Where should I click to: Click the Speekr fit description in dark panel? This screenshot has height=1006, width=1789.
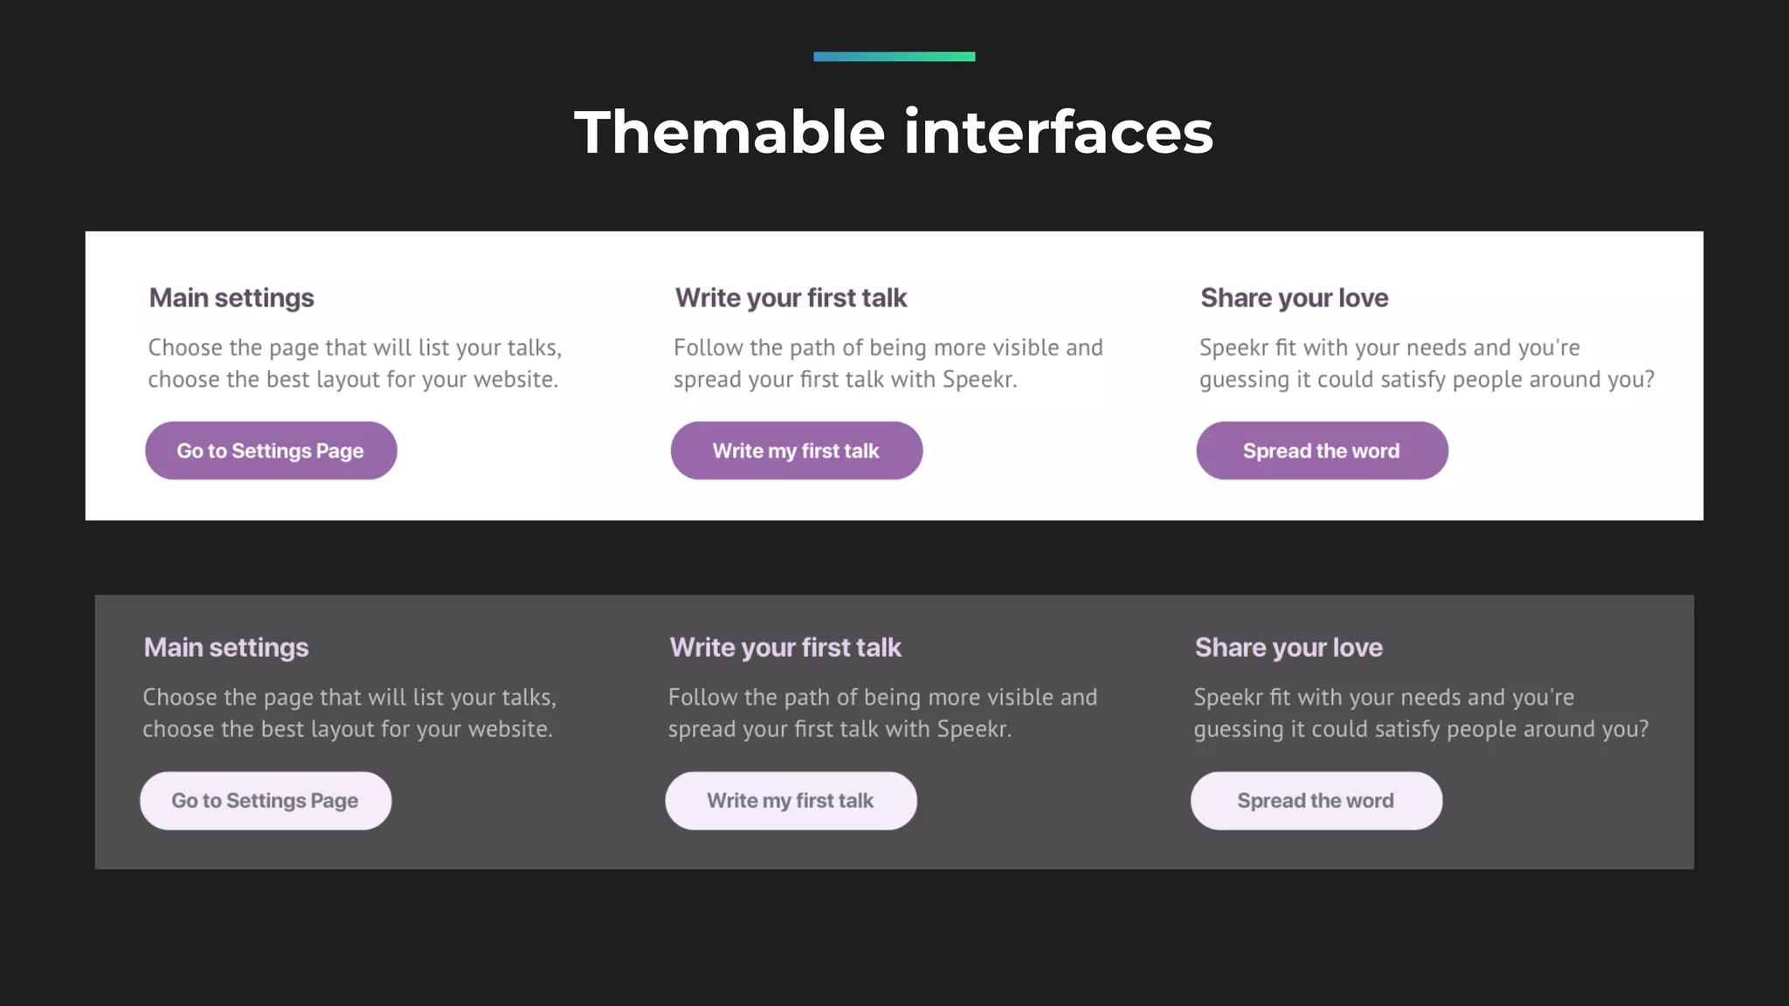click(x=1421, y=713)
